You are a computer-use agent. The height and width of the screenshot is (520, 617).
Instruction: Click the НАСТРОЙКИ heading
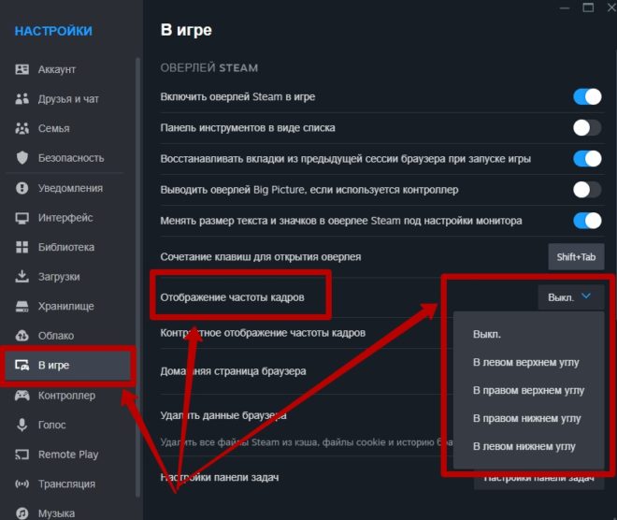coord(53,31)
